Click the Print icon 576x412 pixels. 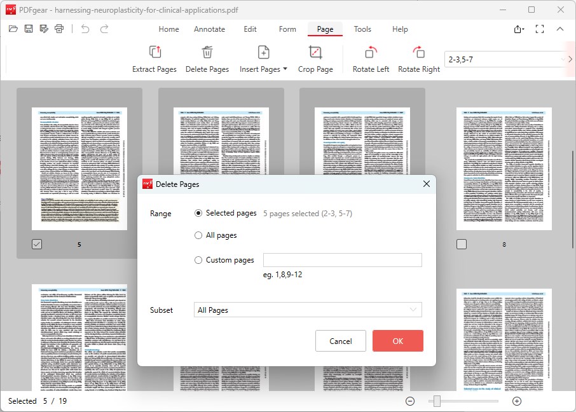click(58, 29)
